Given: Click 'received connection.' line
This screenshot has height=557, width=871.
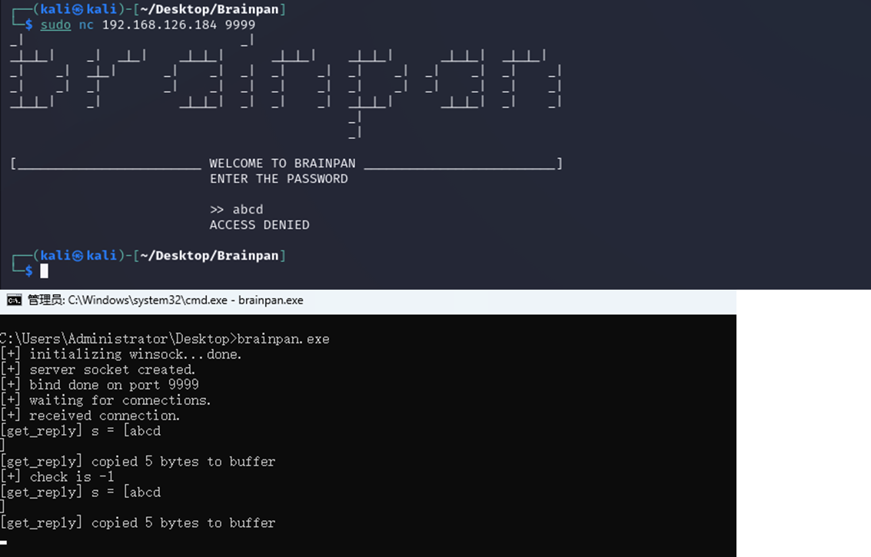Looking at the screenshot, I should point(90,416).
